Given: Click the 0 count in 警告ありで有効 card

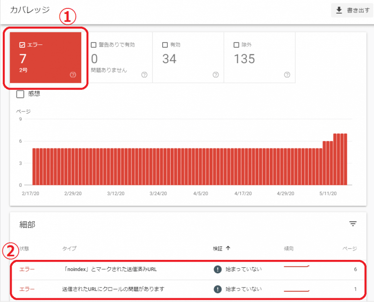Looking at the screenshot, I should (x=94, y=59).
